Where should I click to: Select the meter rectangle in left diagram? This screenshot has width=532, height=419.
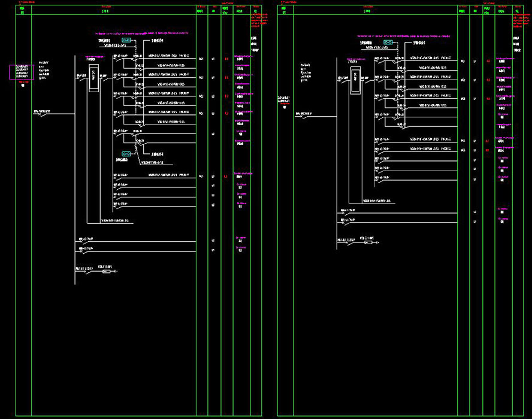(x=93, y=78)
